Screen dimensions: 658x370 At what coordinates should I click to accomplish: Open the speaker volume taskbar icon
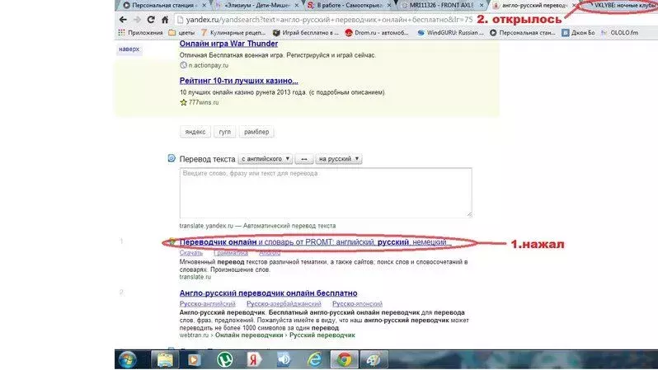click(284, 360)
